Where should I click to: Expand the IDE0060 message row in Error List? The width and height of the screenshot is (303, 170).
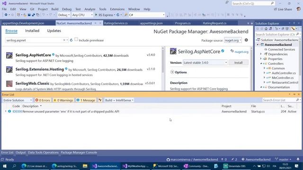point(6,111)
